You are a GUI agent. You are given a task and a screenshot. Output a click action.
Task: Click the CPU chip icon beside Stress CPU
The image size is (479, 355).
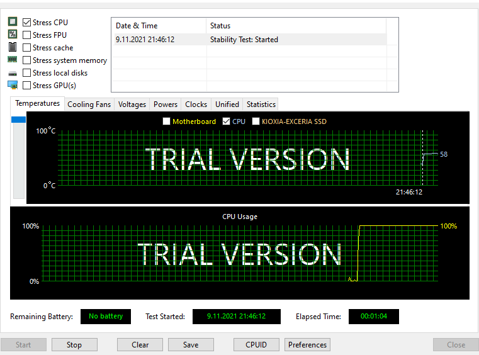point(13,21)
